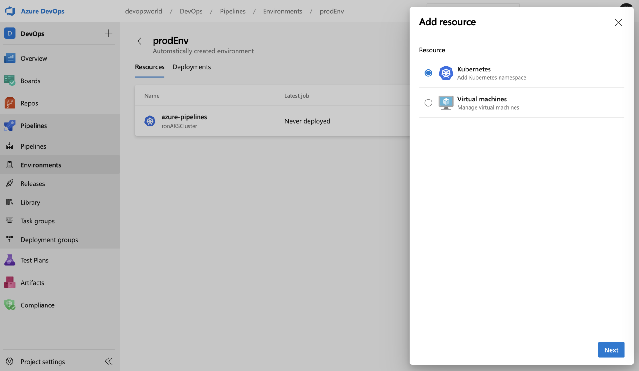Switch to the Resources tab
This screenshot has width=639, height=371.
[150, 67]
